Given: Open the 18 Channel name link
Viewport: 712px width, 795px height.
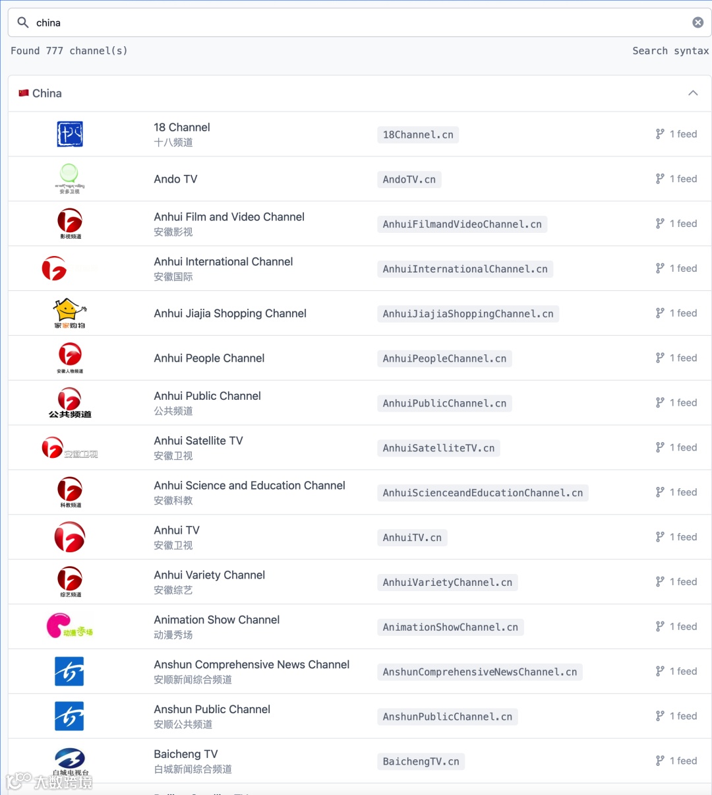Looking at the screenshot, I should [182, 127].
